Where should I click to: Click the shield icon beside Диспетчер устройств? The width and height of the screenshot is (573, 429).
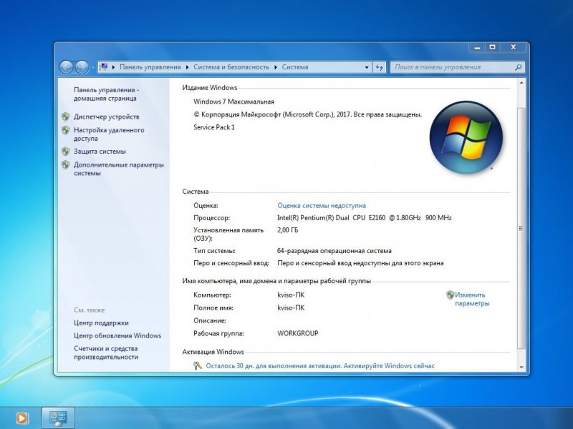point(65,117)
